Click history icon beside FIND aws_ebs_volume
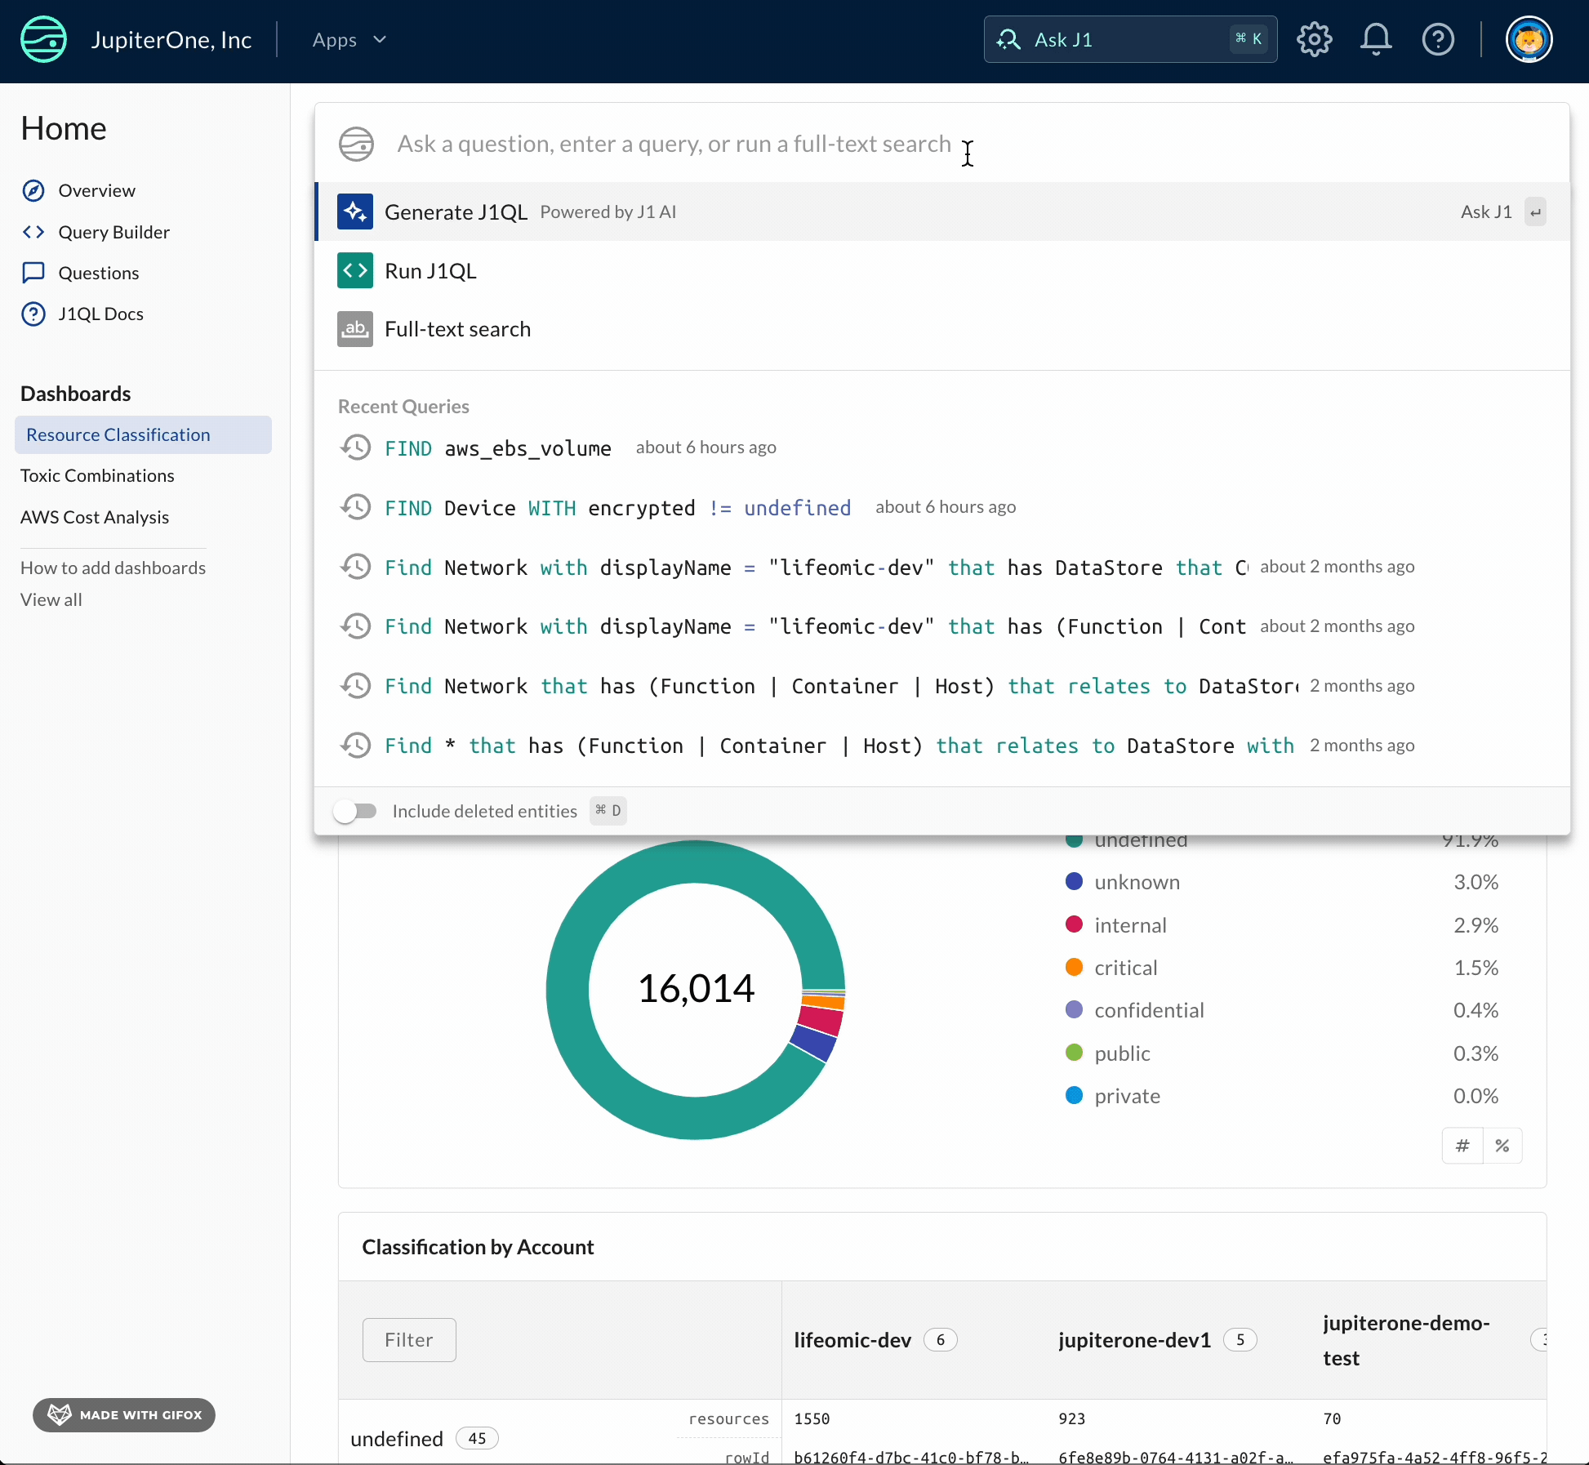Image resolution: width=1589 pixels, height=1465 pixels. point(356,448)
